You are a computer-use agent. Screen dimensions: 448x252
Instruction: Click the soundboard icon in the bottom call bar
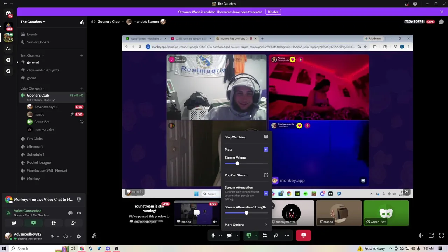[276, 236]
